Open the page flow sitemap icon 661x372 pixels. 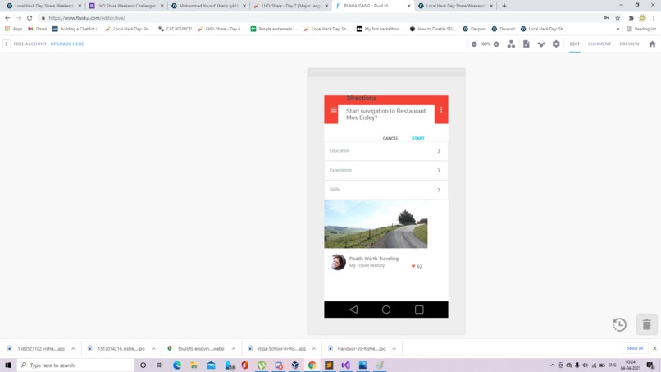coord(511,44)
